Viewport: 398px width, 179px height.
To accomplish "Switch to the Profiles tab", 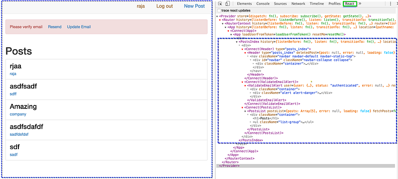I will 334,3.
